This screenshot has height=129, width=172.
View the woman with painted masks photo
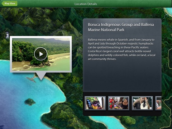click(x=119, y=103)
